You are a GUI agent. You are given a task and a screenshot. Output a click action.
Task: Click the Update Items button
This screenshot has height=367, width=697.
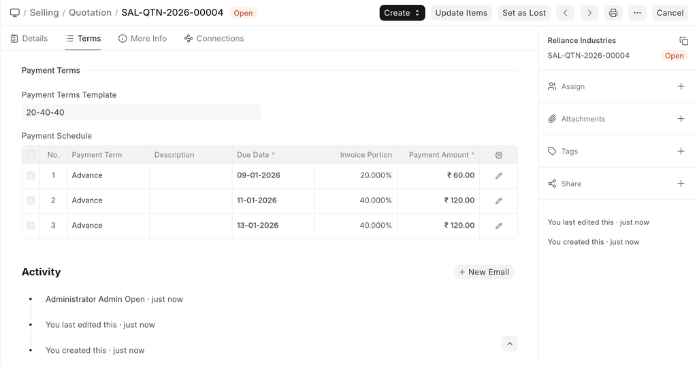tap(461, 13)
